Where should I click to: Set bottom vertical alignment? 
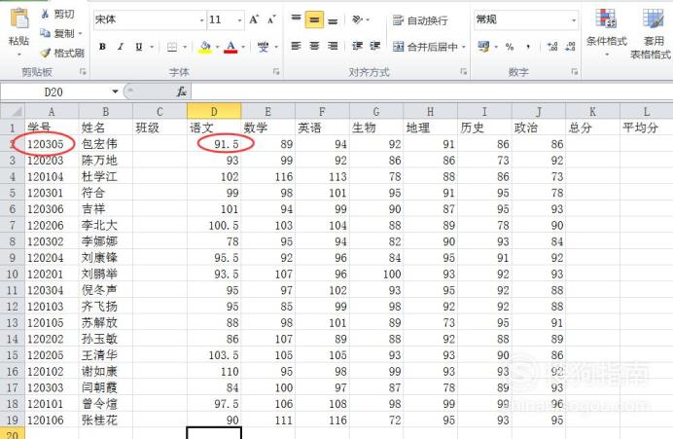coord(333,19)
